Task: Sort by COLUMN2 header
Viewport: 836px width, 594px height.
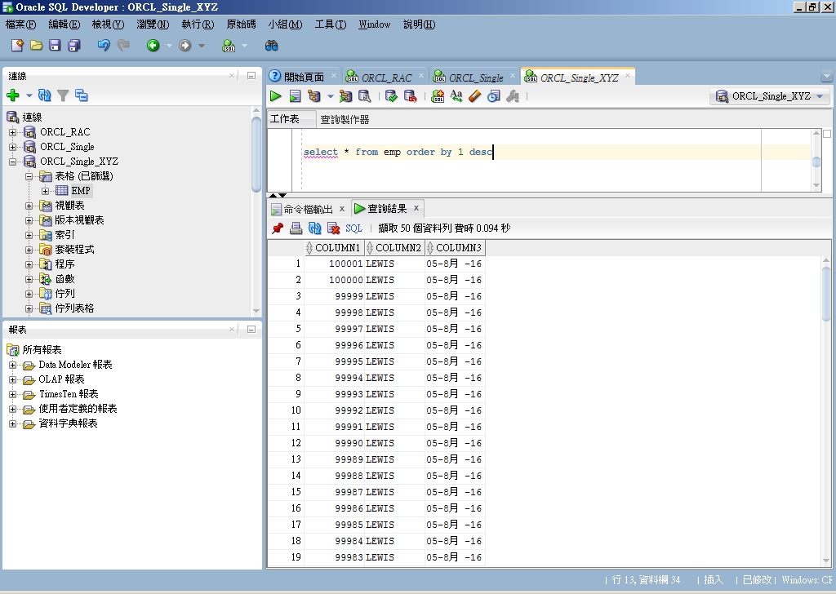Action: click(395, 248)
